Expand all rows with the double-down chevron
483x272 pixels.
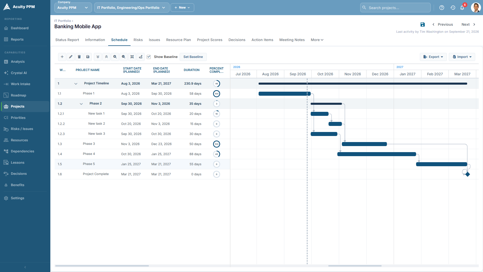(x=98, y=57)
